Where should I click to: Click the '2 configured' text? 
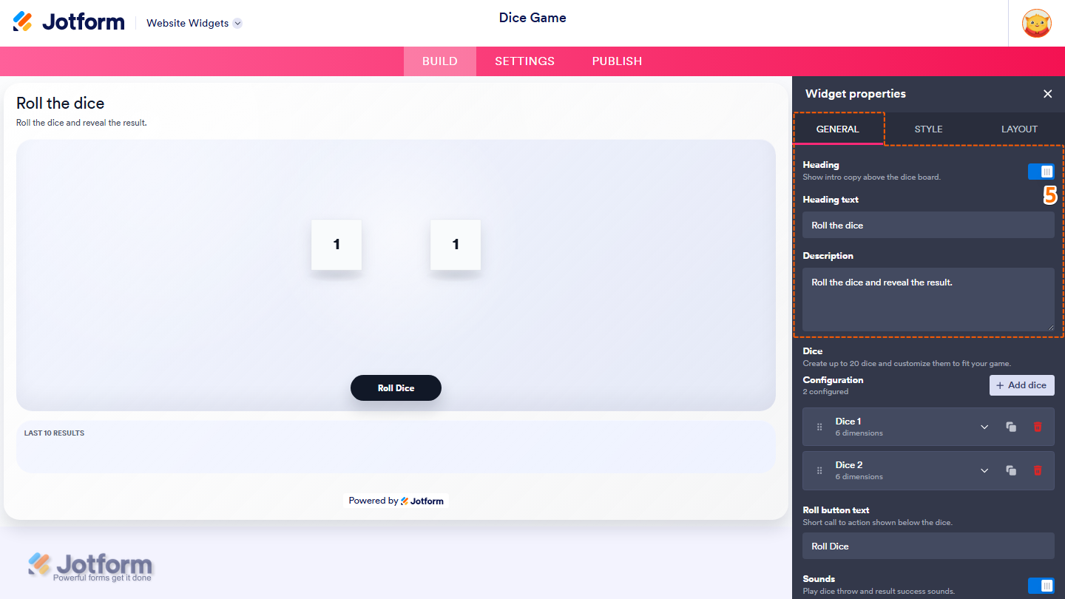click(x=825, y=392)
